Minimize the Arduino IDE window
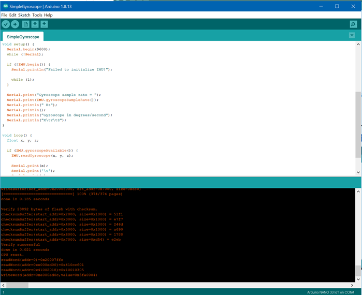The width and height of the screenshot is (362, 295). [x=321, y=6]
